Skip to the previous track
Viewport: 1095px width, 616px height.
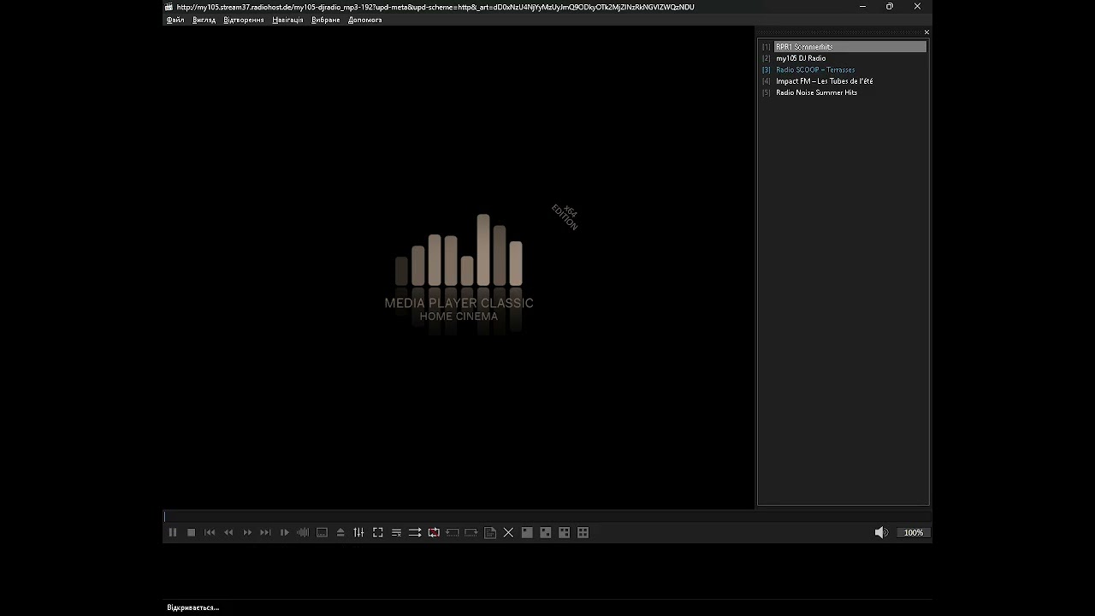click(x=210, y=532)
